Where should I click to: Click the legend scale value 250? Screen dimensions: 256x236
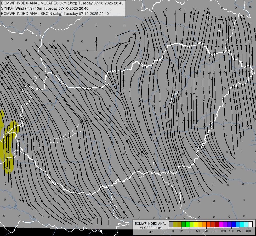click(240, 231)
